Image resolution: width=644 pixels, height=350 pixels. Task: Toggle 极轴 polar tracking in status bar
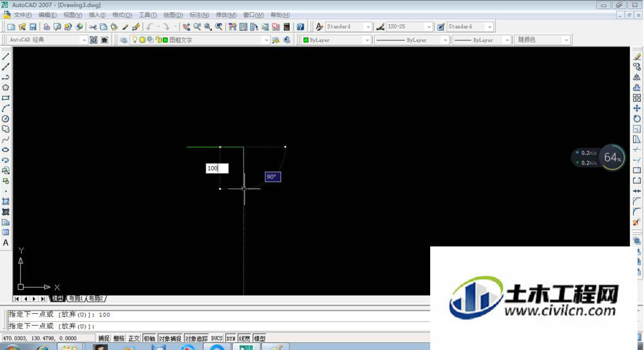coord(149,338)
